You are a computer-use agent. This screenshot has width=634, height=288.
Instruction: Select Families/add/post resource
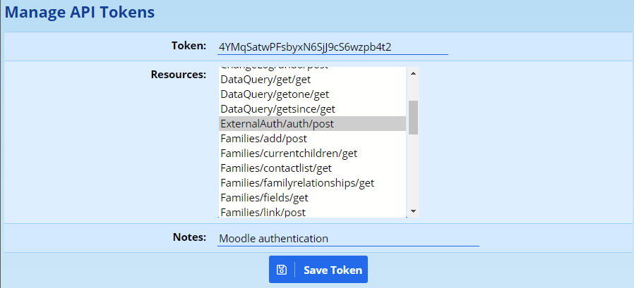click(x=253, y=139)
